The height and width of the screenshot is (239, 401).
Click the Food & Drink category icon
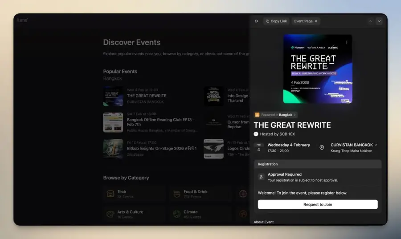pos(177,194)
